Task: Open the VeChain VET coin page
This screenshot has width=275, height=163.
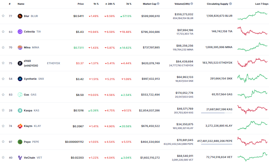Action: (x=33, y=158)
